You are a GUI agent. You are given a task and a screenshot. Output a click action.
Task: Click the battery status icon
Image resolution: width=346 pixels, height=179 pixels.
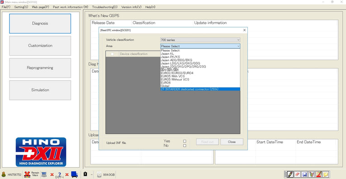[x=85, y=174]
